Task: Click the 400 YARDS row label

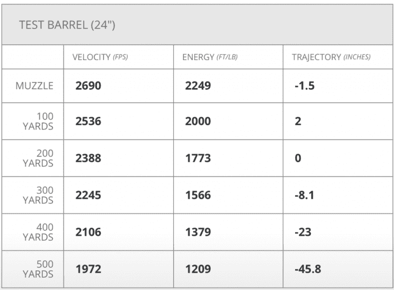Action: point(38,232)
